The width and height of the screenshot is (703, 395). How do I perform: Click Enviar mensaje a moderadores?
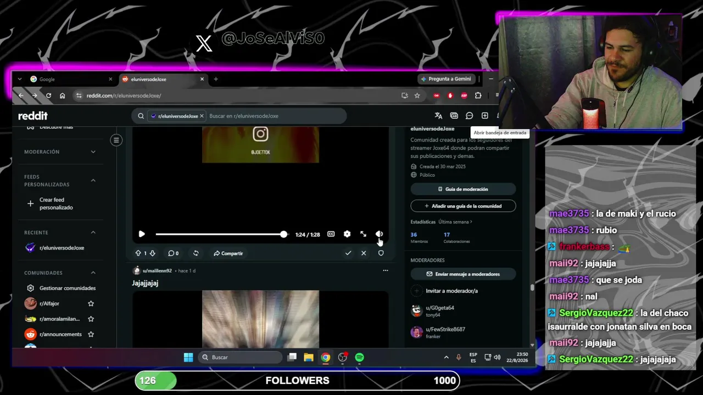point(463,274)
